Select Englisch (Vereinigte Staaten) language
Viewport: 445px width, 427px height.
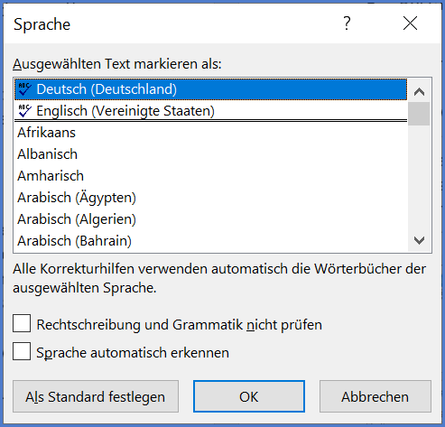pos(210,111)
